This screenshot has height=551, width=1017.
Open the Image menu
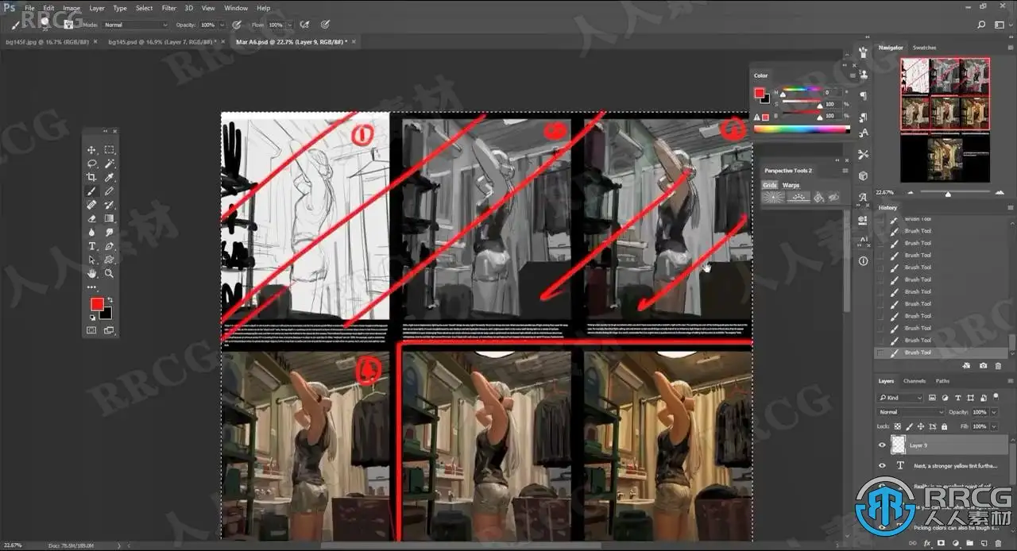point(72,8)
